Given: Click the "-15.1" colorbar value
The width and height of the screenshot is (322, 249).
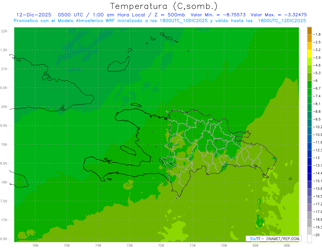Looking at the screenshot, I should click(317, 181).
